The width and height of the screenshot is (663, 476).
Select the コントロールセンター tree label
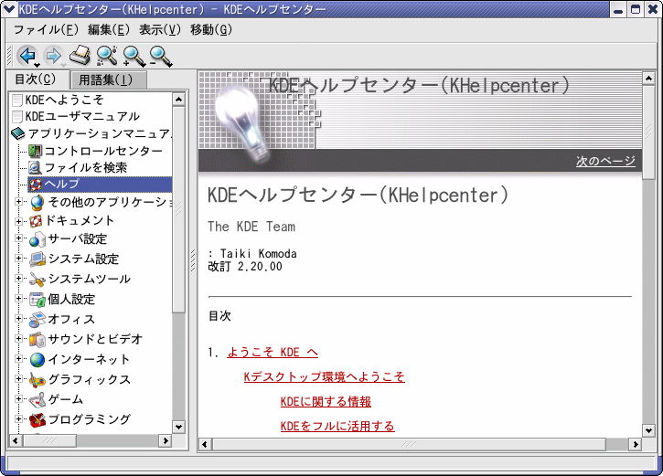[103, 151]
